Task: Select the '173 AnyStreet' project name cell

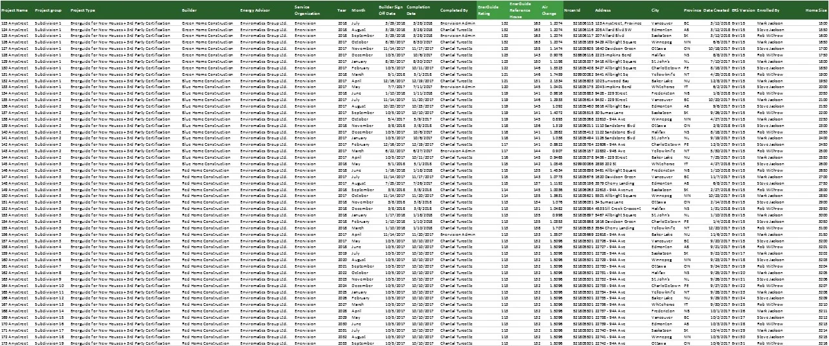Action: (x=14, y=342)
